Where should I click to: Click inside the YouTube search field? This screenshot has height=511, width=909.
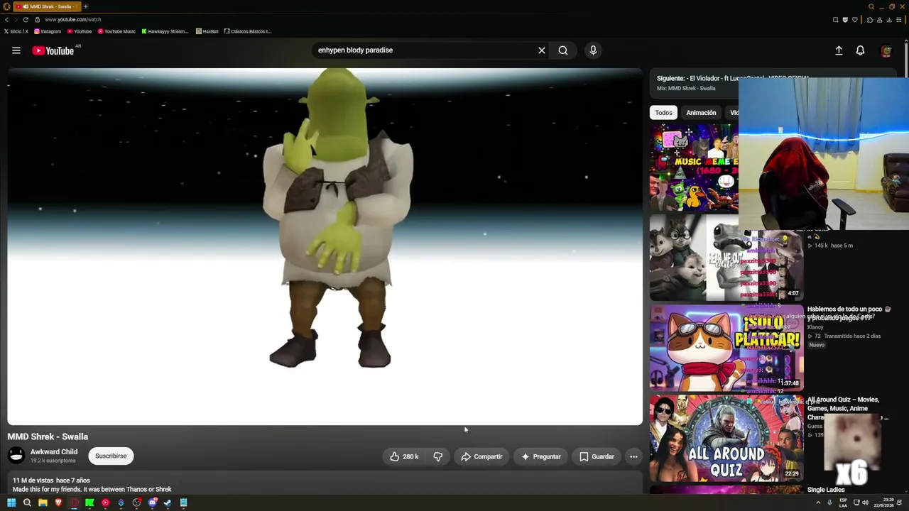pyautogui.click(x=425, y=50)
